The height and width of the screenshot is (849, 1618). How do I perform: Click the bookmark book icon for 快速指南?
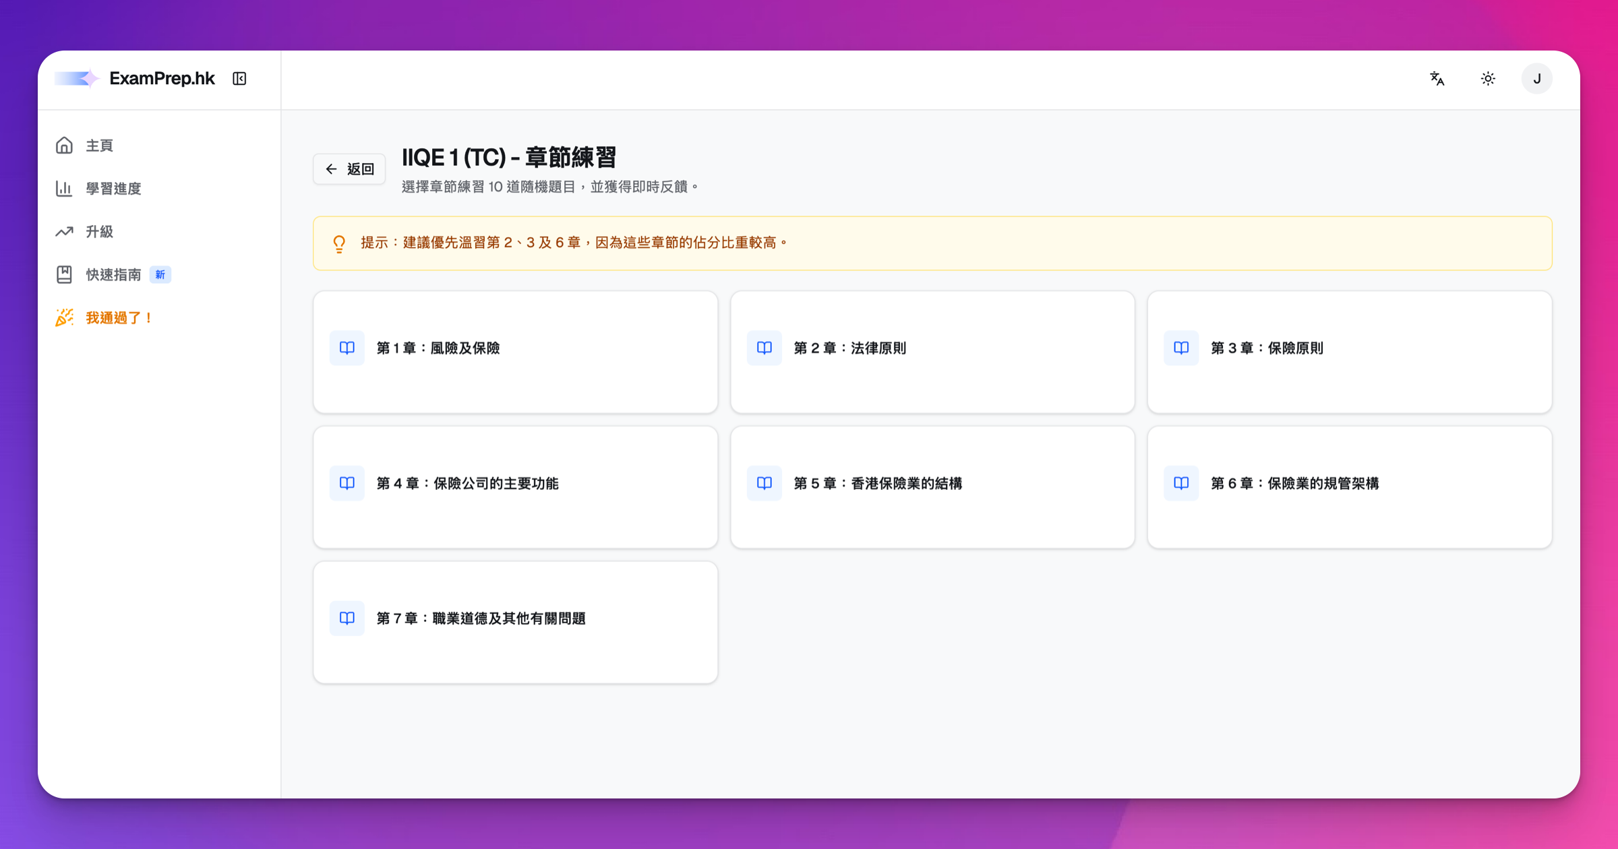tap(64, 275)
